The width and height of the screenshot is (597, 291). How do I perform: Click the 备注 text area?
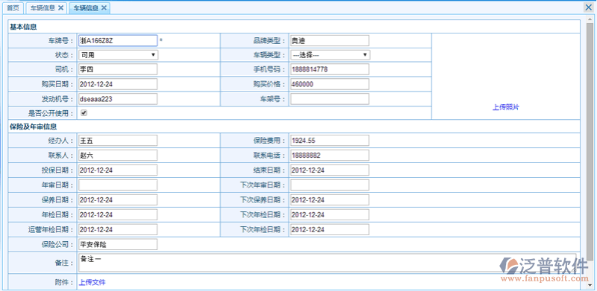pyautogui.click(x=328, y=263)
